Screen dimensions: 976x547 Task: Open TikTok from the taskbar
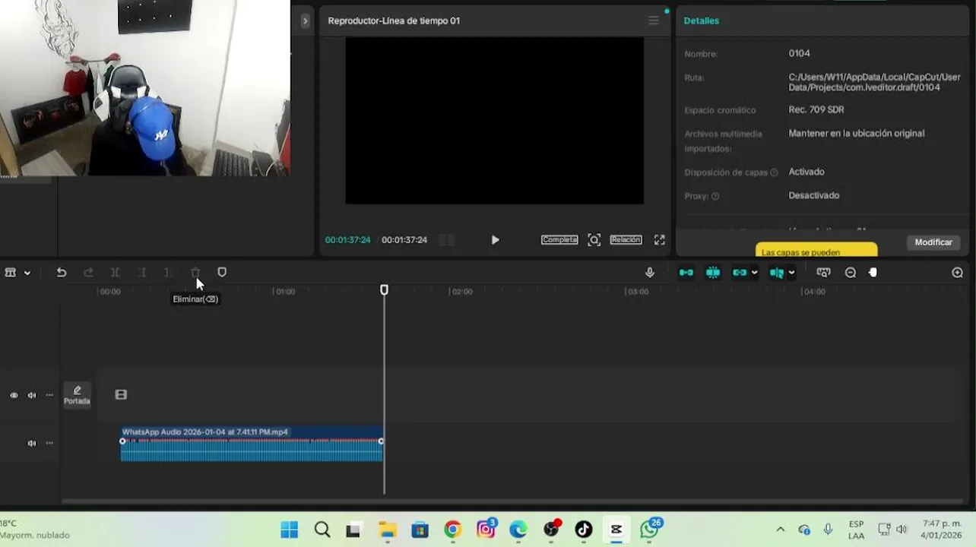584,530
